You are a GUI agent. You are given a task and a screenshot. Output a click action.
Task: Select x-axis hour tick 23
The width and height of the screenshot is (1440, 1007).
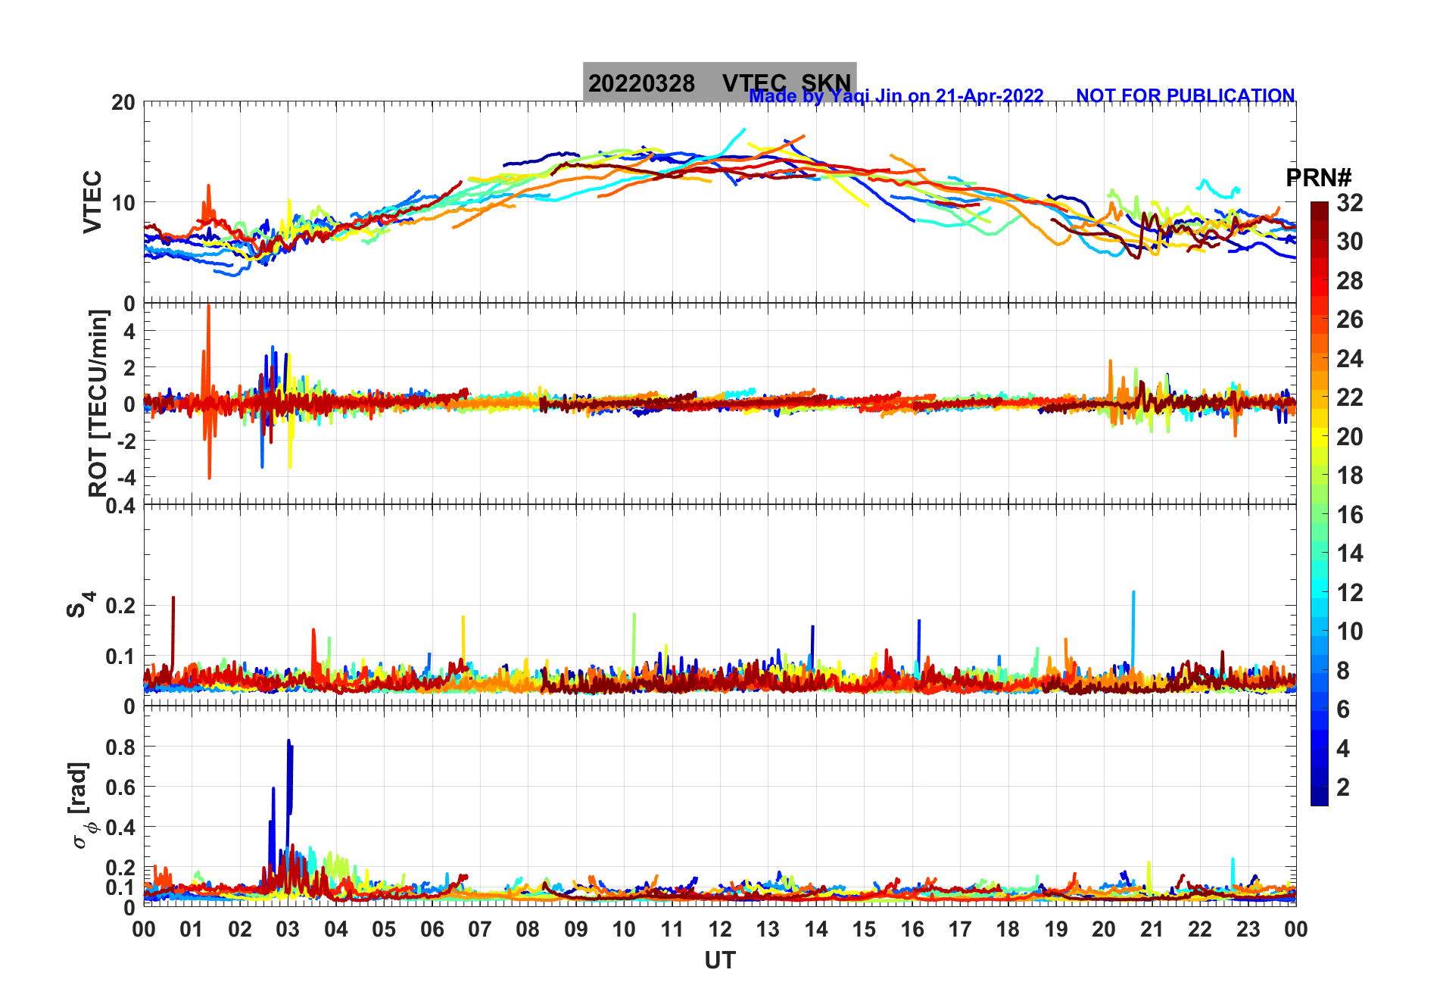coord(1248,929)
